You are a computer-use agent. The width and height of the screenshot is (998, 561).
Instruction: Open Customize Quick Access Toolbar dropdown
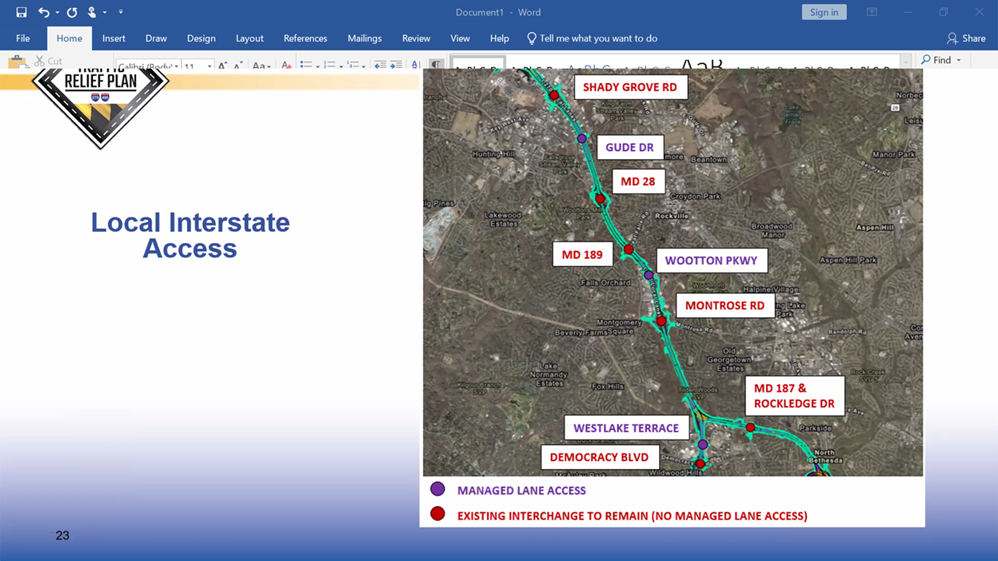click(121, 12)
